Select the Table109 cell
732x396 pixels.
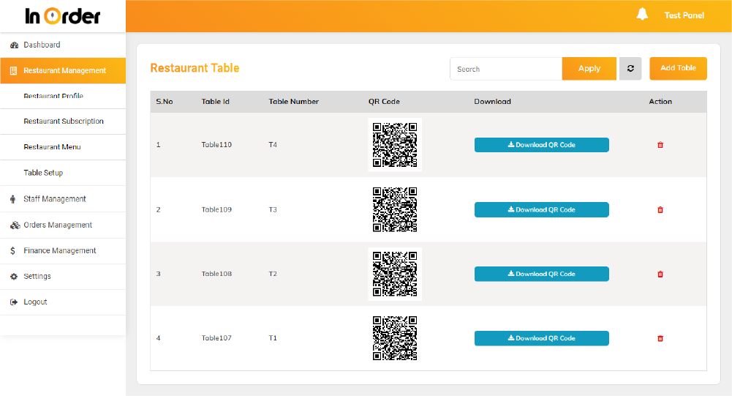tap(216, 210)
